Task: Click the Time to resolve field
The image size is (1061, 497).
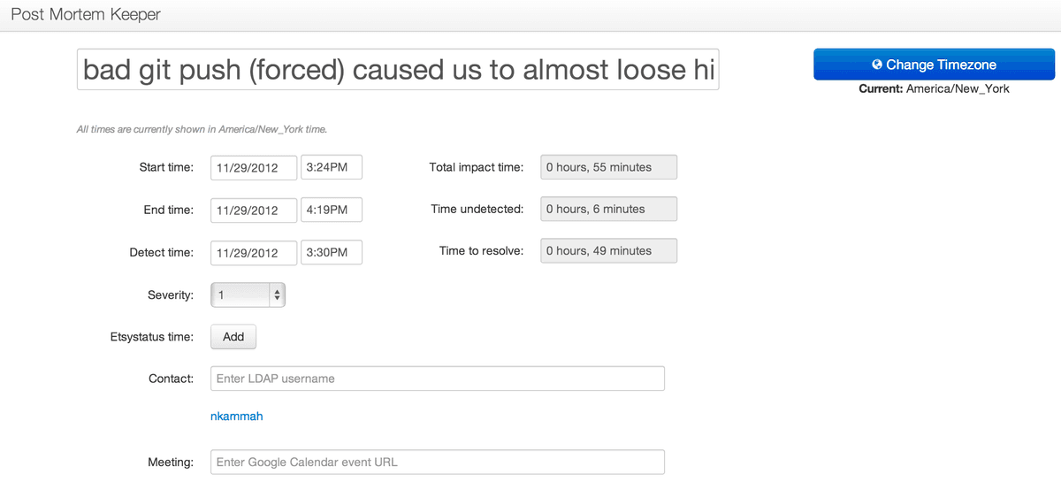Action: coord(608,251)
